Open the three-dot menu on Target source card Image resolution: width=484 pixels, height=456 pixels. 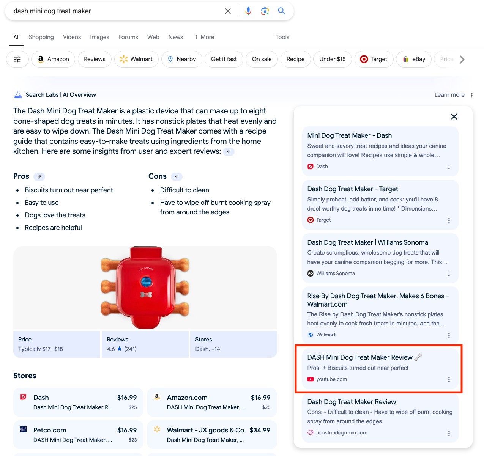[449, 220]
